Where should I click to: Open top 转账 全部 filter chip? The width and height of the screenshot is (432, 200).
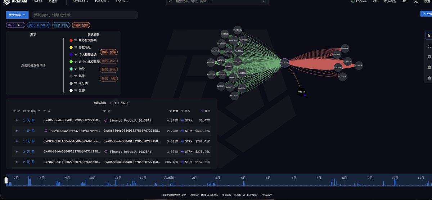[81, 25]
